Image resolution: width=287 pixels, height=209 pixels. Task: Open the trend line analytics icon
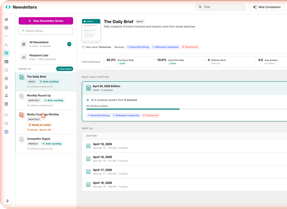click(6, 36)
